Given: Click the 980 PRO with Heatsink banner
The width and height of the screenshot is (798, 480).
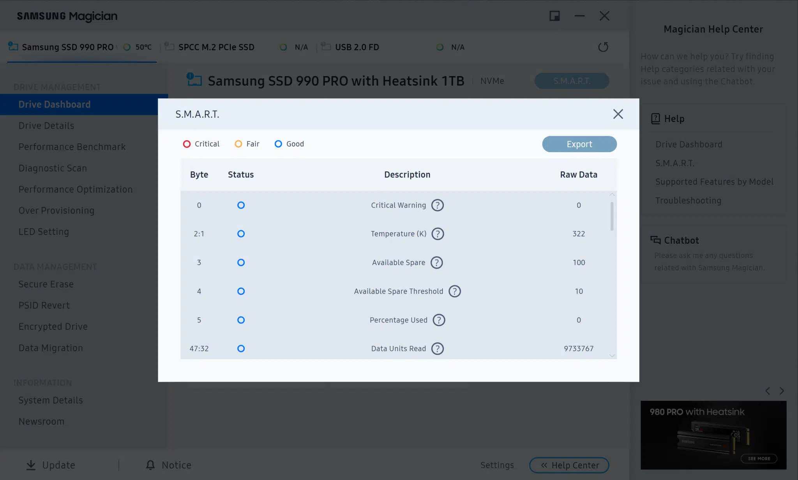Looking at the screenshot, I should coord(713,435).
